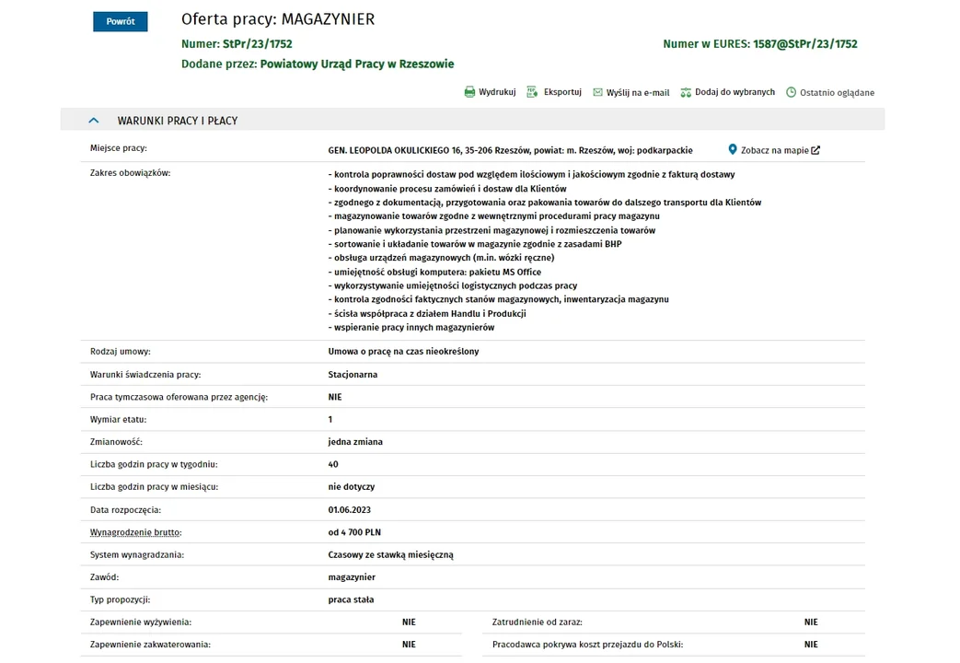Image resolution: width=960 pixels, height=663 pixels.
Task: Click value 'jedna zmiana'
Action: [x=355, y=442]
